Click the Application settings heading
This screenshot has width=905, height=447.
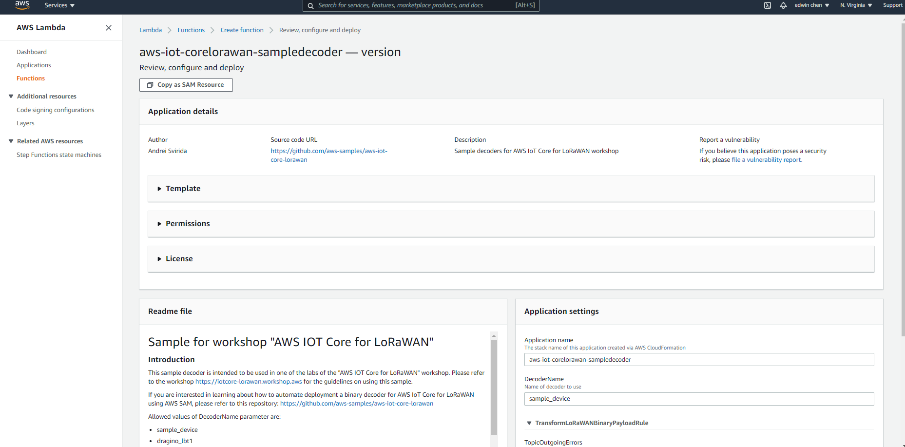click(x=561, y=311)
